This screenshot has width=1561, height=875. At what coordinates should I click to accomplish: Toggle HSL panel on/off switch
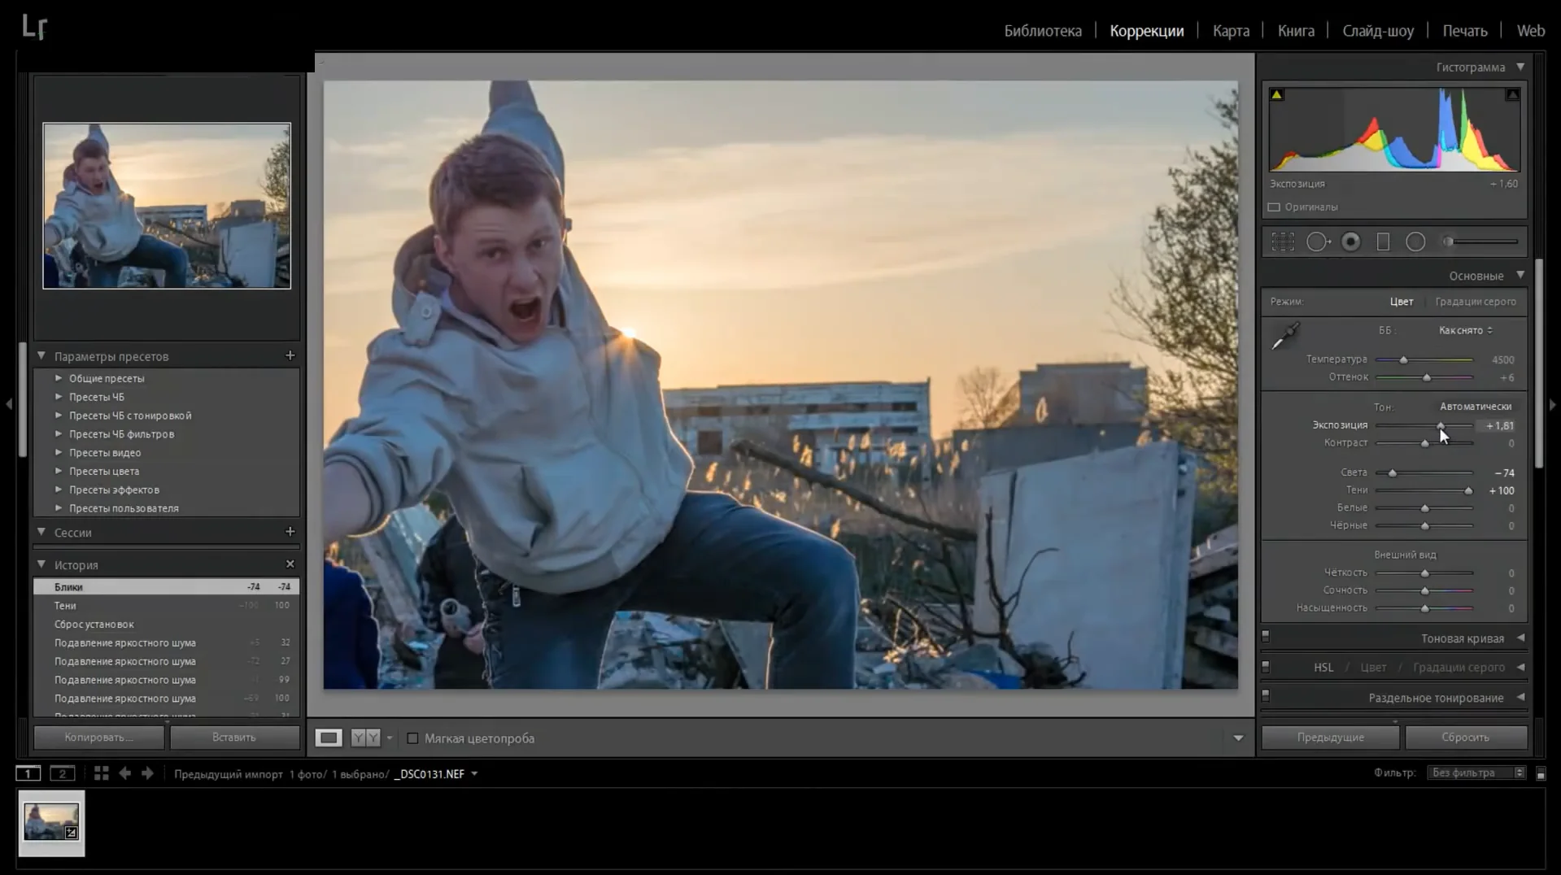1266,666
